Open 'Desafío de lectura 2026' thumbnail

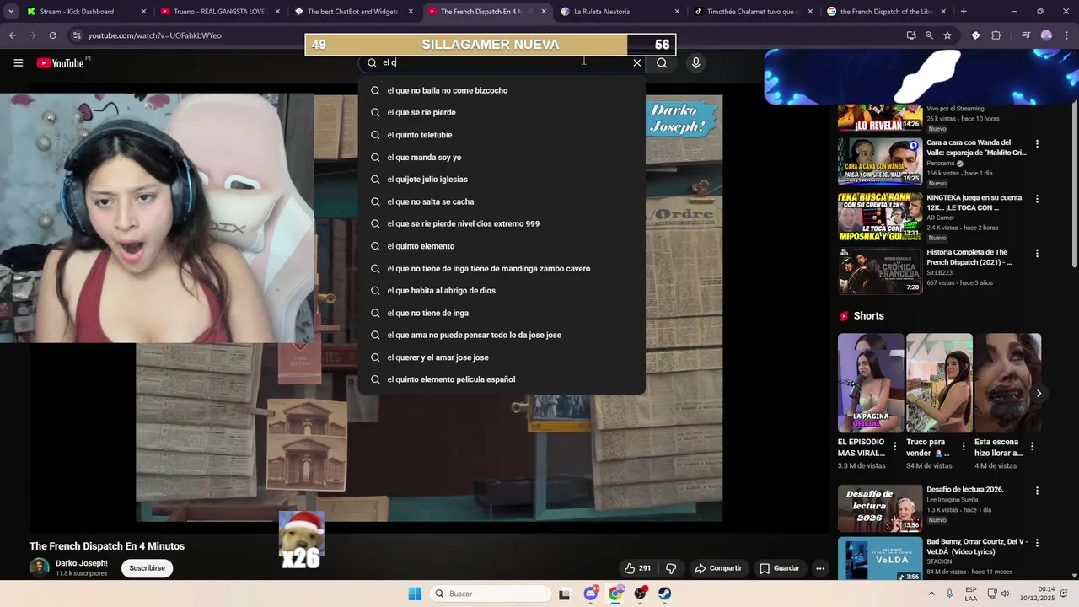click(x=879, y=508)
